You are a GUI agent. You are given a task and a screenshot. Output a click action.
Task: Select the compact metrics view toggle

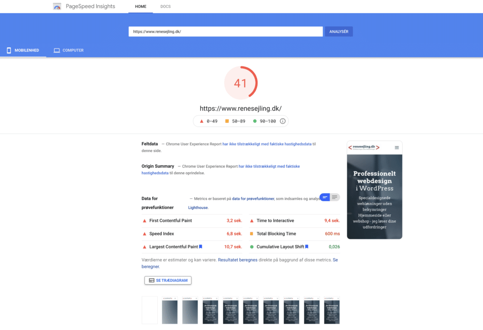pyautogui.click(x=325, y=197)
